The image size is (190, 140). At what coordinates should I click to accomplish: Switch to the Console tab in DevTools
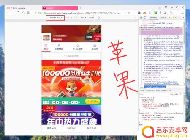pos(163,17)
